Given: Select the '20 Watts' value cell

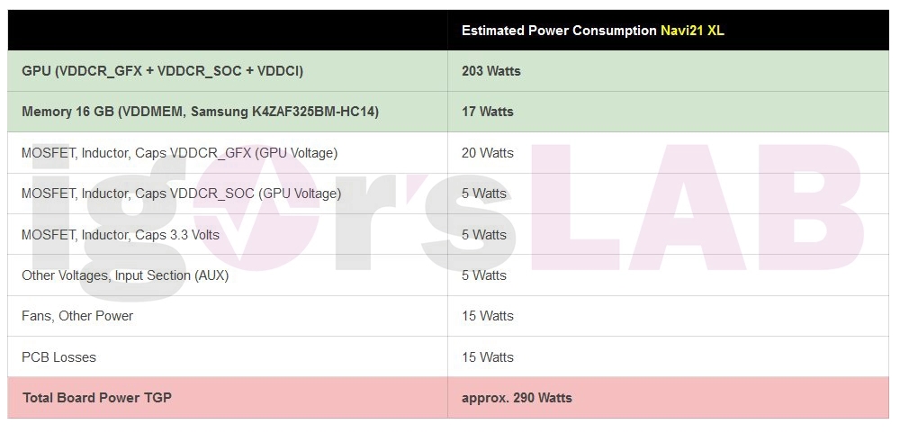Looking at the screenshot, I should [x=488, y=153].
